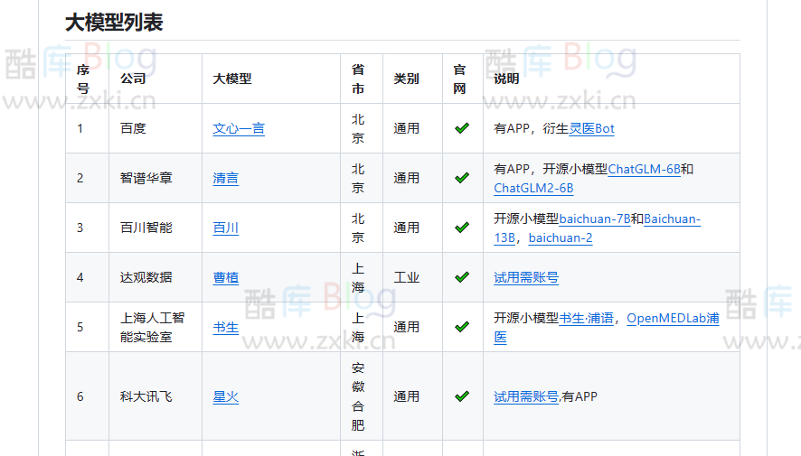This screenshot has width=801, height=456.
Task: Open the 书生·浦语 link
Action: tap(587, 318)
